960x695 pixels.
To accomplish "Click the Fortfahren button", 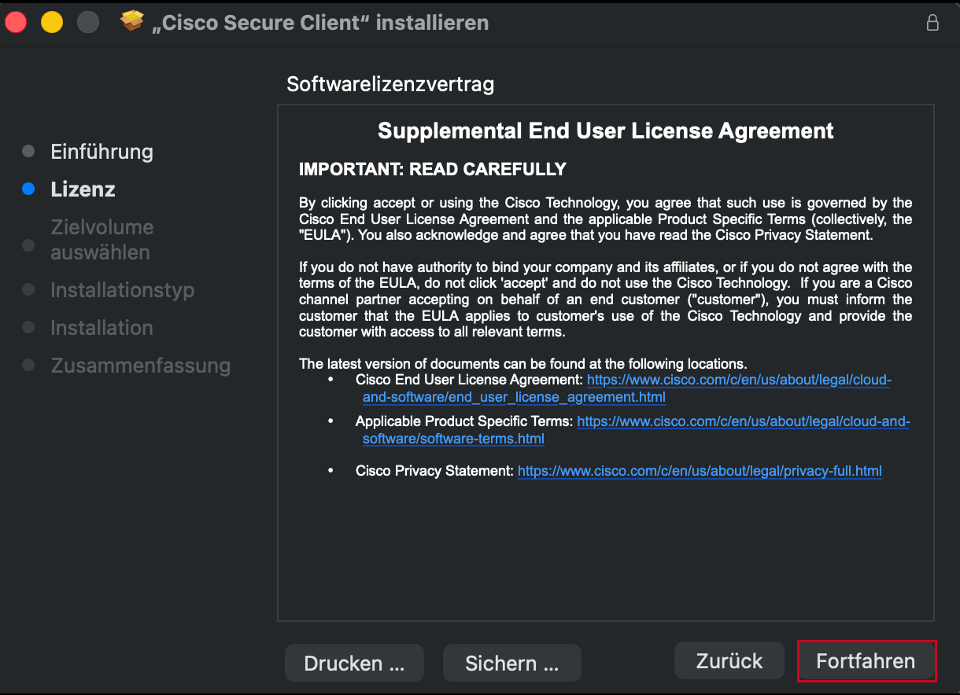I will (866, 661).
